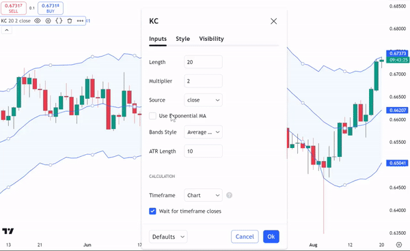Collapse the indicator legend arrow
This screenshot has width=410, height=251.
7,30
